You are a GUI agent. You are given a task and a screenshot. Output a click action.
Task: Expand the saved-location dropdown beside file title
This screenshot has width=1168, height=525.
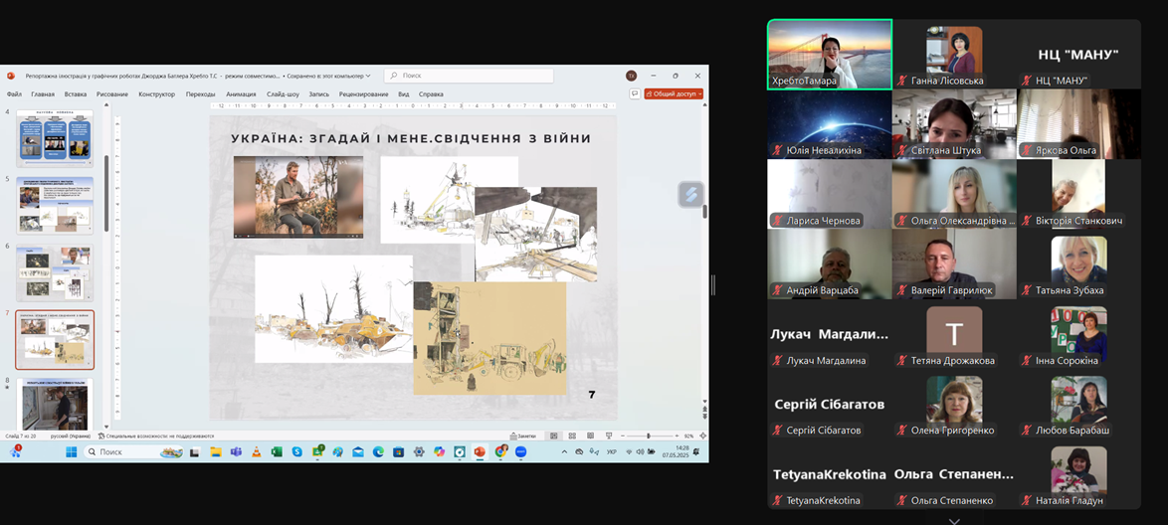(368, 76)
